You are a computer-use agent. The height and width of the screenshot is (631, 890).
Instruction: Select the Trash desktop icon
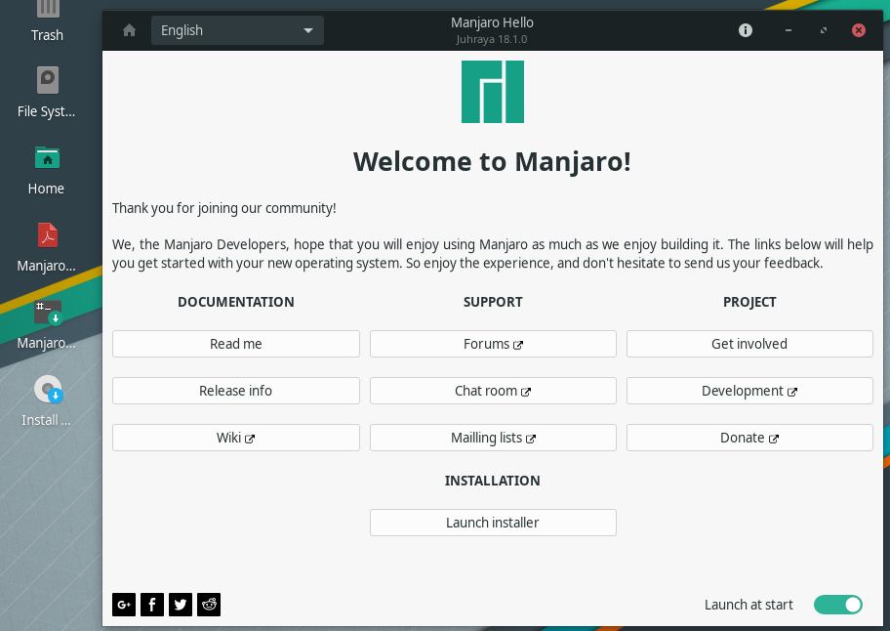pos(48,21)
